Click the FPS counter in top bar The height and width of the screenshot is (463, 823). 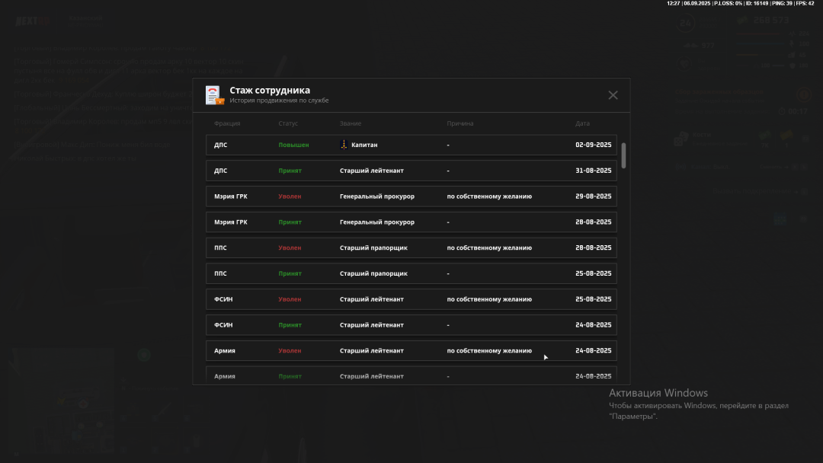pyautogui.click(x=803, y=4)
